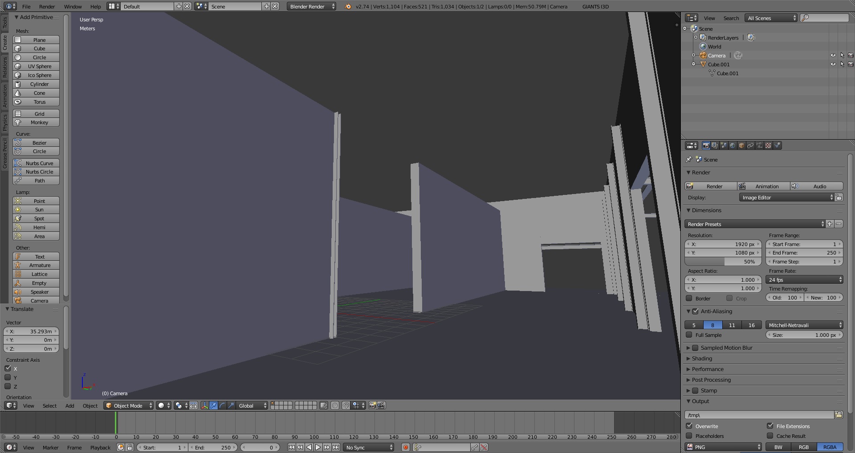This screenshot has width=855, height=453.
Task: Open the Render properties tab camera icon
Action: click(706, 146)
